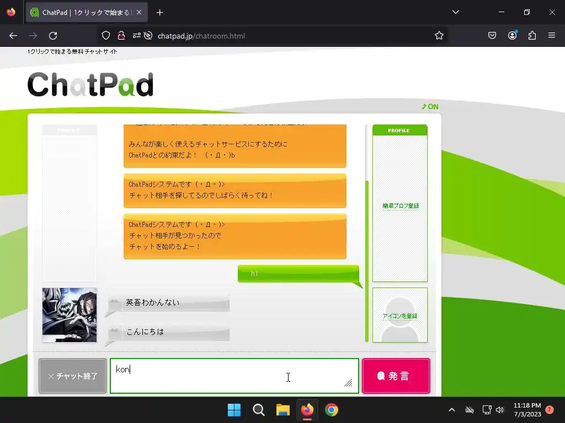Viewport: 565px width, 423px height.
Task: Open notification center badge 7
Action: click(550, 410)
